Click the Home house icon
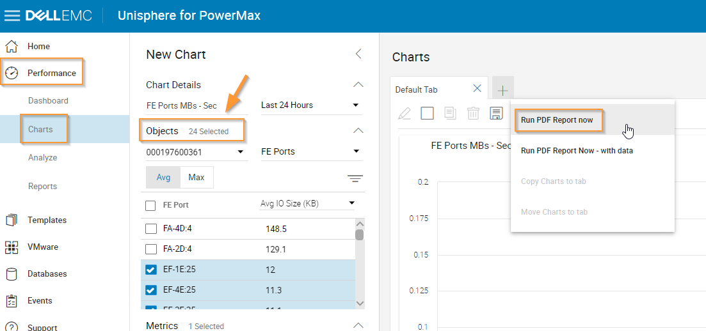Screen dimensions: 706x331 tap(12, 47)
